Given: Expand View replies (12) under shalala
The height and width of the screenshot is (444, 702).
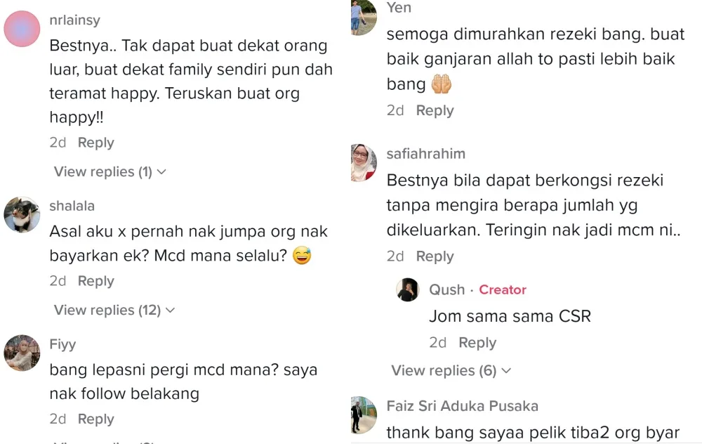Looking at the screenshot, I should tap(114, 310).
